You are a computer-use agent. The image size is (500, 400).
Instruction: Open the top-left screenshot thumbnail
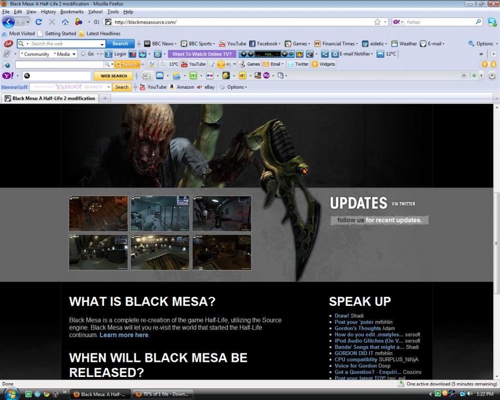pos(98,214)
